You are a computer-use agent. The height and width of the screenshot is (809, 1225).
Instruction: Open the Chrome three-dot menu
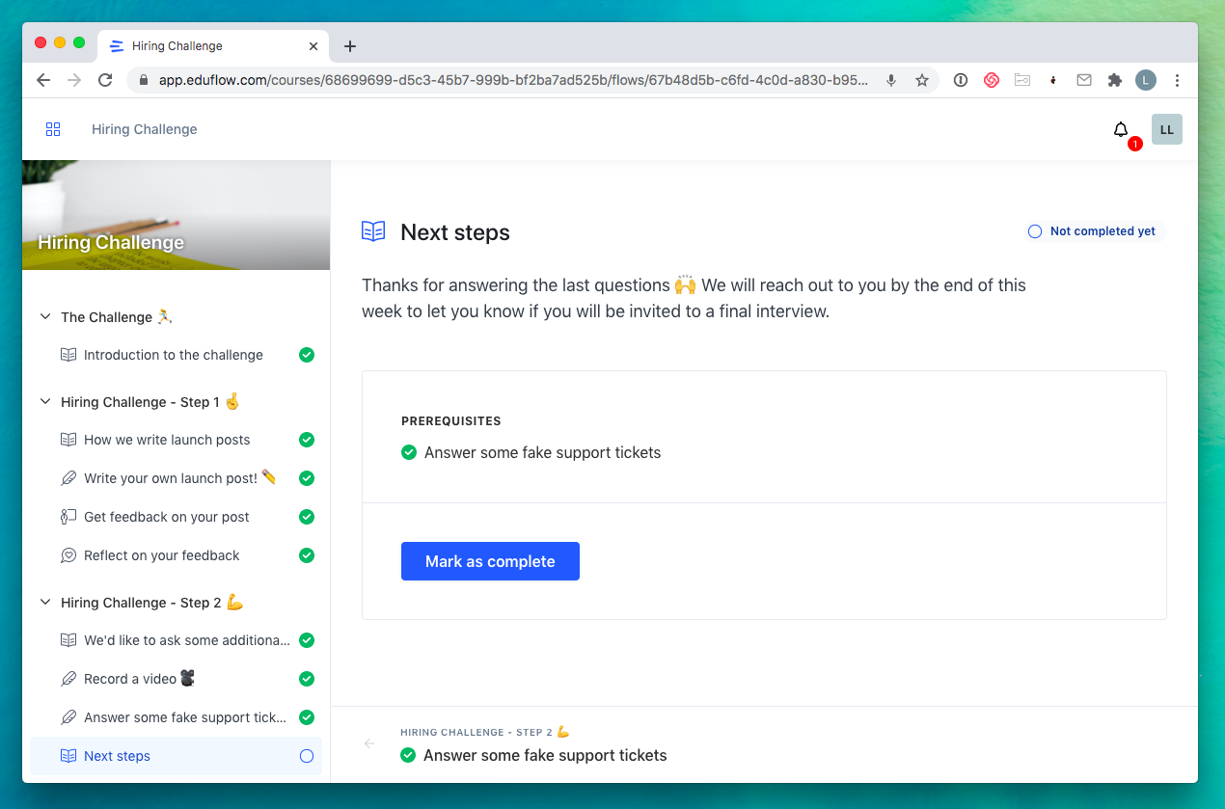coord(1178,80)
